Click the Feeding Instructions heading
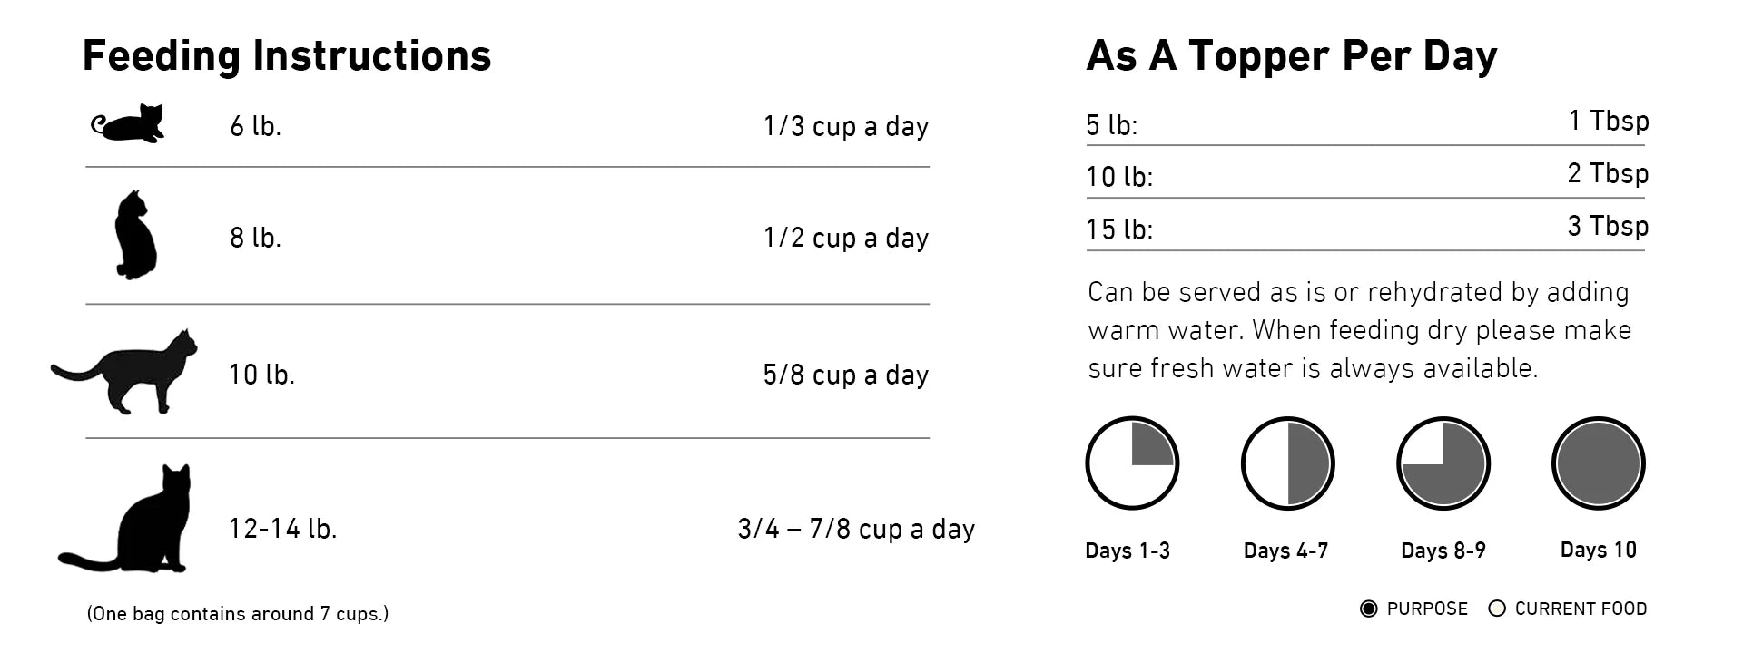Viewport: 1743px width, 653px height. tap(287, 55)
